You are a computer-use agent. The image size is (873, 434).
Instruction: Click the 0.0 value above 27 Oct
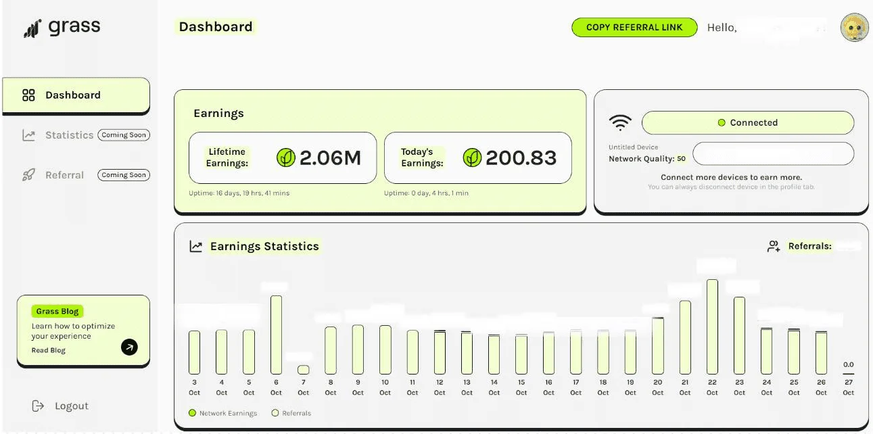click(x=848, y=364)
